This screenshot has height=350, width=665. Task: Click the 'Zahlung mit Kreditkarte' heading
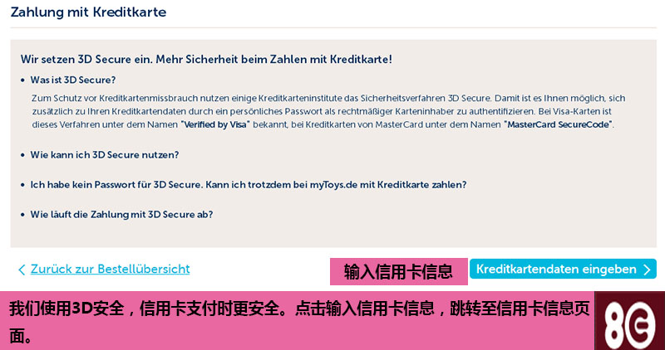click(x=88, y=12)
